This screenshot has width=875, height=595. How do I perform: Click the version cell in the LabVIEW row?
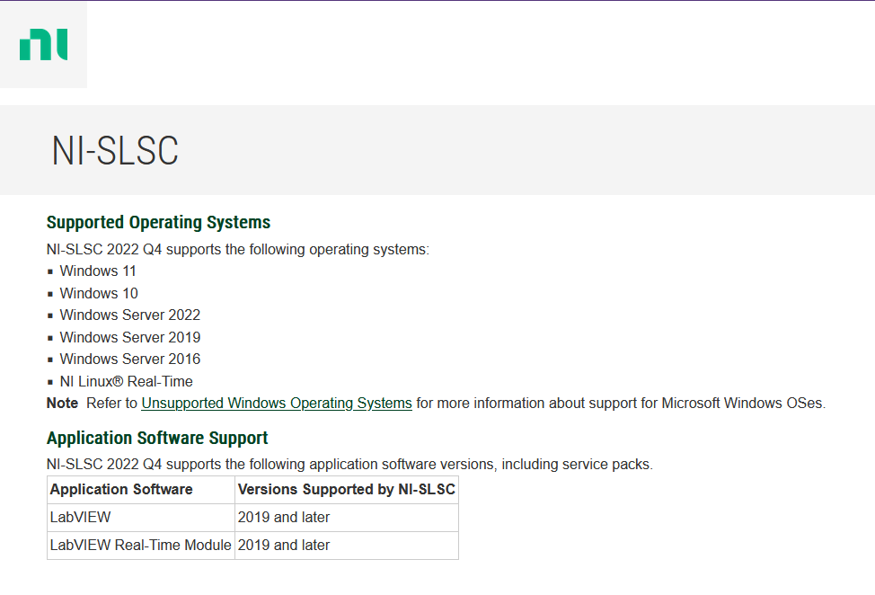[x=347, y=518]
